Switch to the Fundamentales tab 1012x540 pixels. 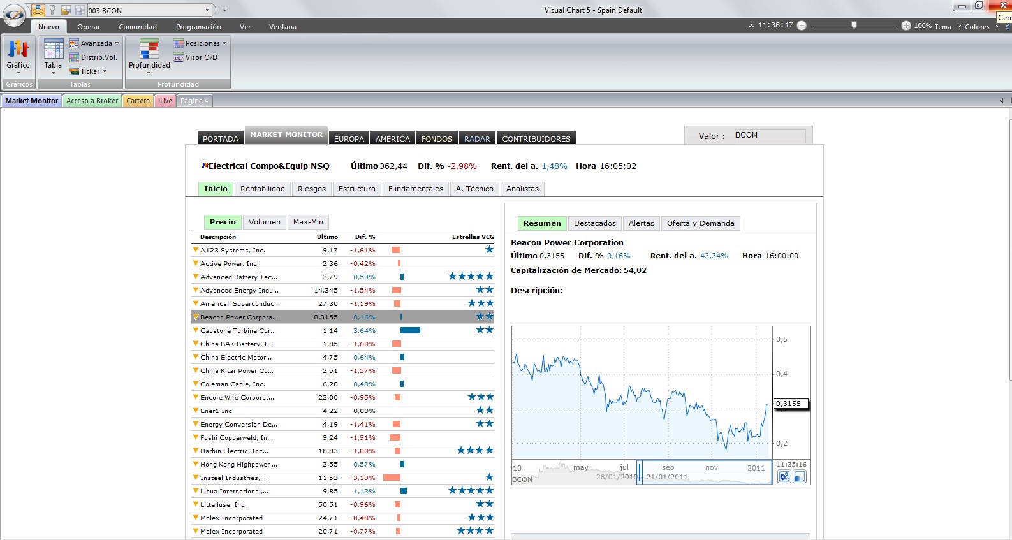pyautogui.click(x=415, y=189)
